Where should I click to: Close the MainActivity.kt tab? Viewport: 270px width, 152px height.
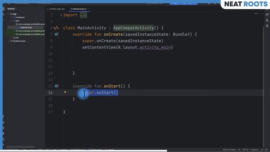pyautogui.click(x=88, y=9)
